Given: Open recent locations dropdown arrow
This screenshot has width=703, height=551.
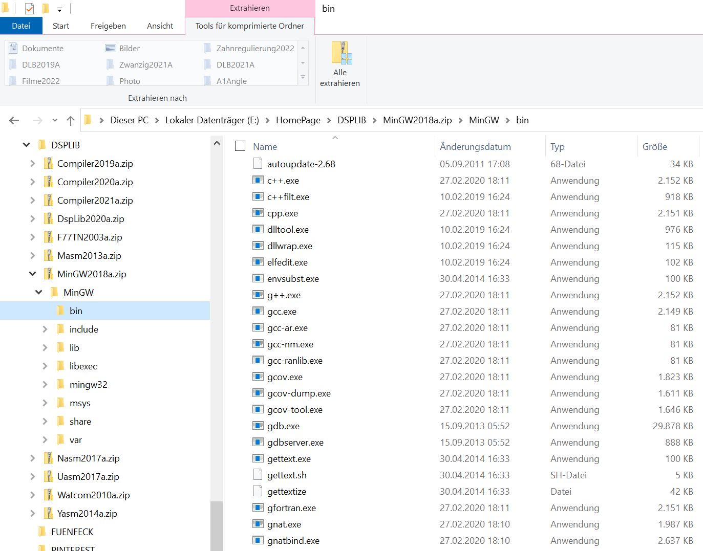Looking at the screenshot, I should (x=55, y=121).
